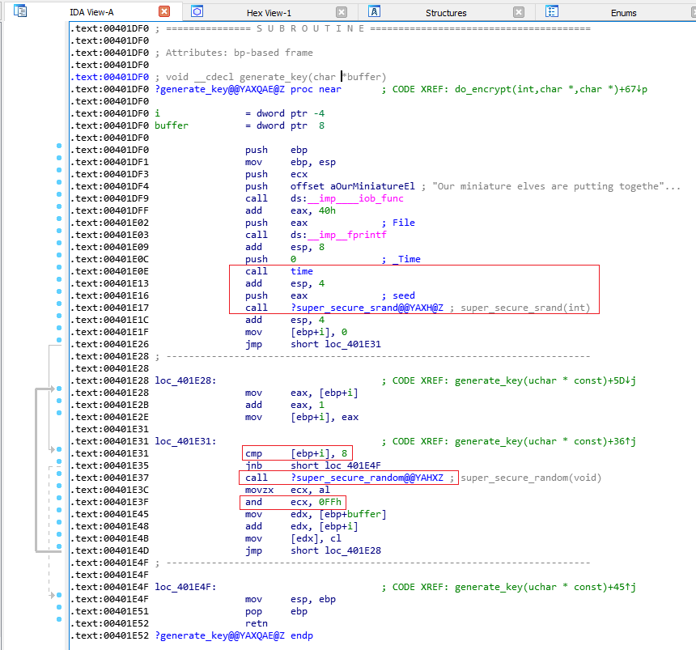Select the Structures tab label

tap(446, 12)
